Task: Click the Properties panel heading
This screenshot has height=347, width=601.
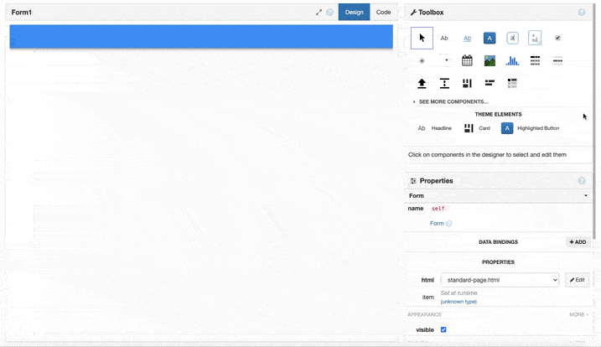Action: pyautogui.click(x=436, y=180)
